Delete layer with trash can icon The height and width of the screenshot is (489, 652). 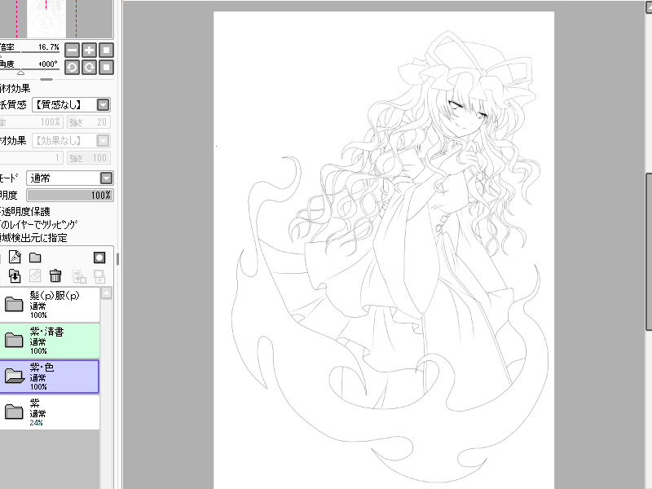pos(55,275)
